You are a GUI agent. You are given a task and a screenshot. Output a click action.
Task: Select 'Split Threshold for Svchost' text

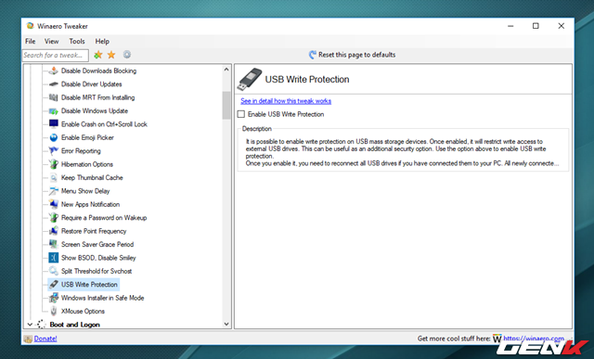point(97,271)
